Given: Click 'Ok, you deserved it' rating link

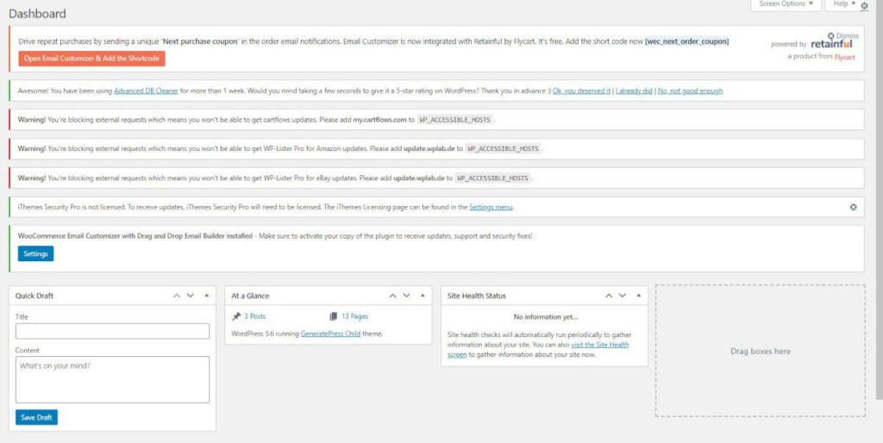Looking at the screenshot, I should (581, 90).
